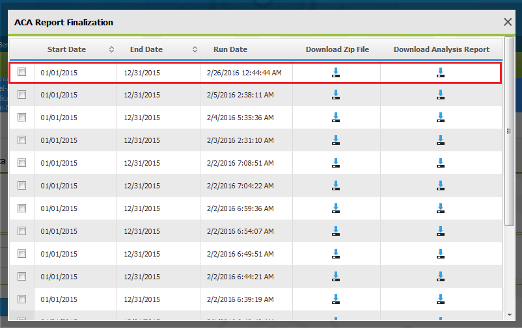Sort by Start Date using sort arrows

pyautogui.click(x=111, y=49)
